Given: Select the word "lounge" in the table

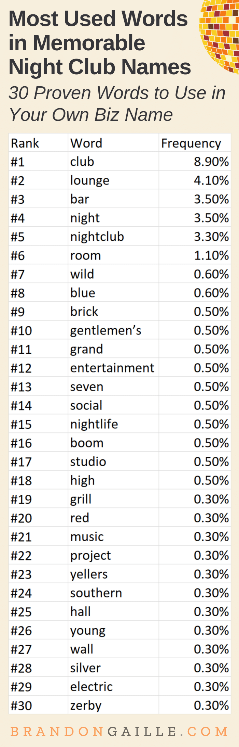Looking at the screenshot, I should point(90,180).
